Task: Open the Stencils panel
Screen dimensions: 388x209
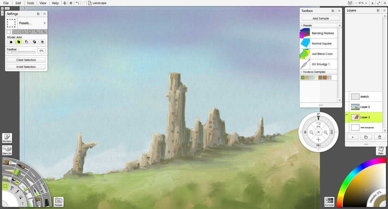Action: tap(7, 150)
